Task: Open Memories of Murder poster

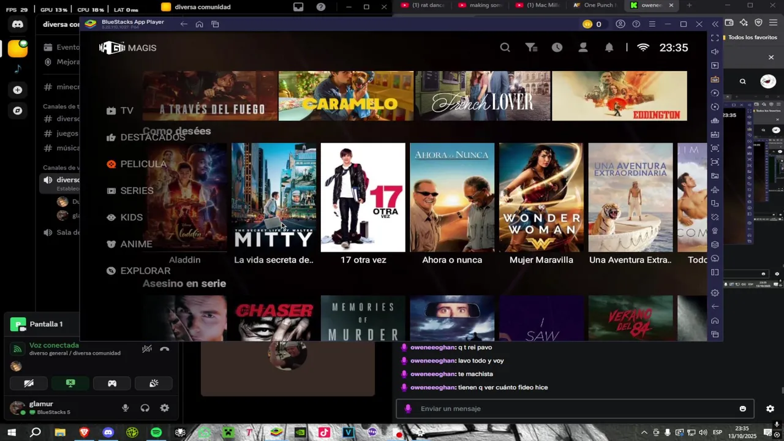Action: pyautogui.click(x=363, y=318)
